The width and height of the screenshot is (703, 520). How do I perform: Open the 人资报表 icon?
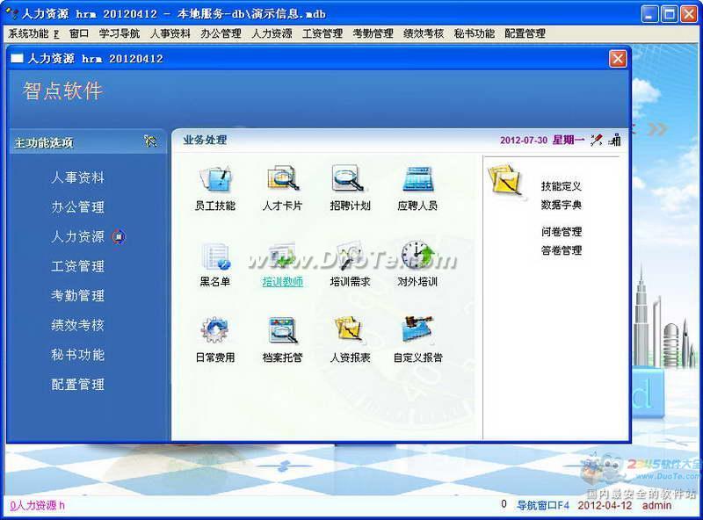[x=349, y=331]
